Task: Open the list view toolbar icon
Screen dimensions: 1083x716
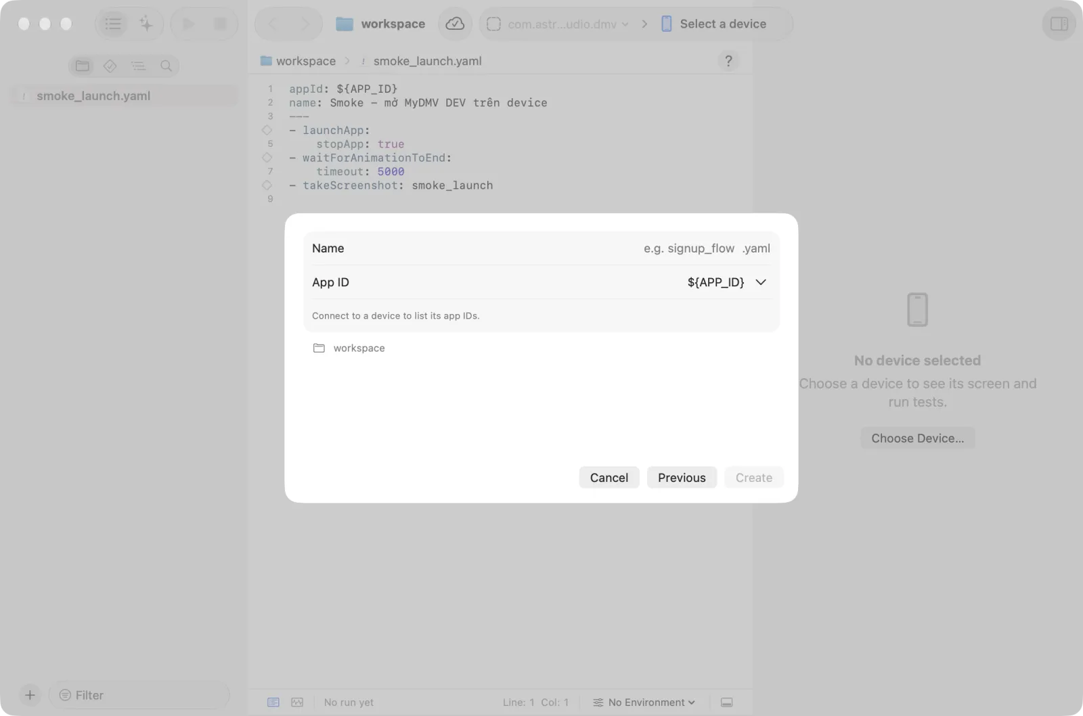Action: (113, 24)
